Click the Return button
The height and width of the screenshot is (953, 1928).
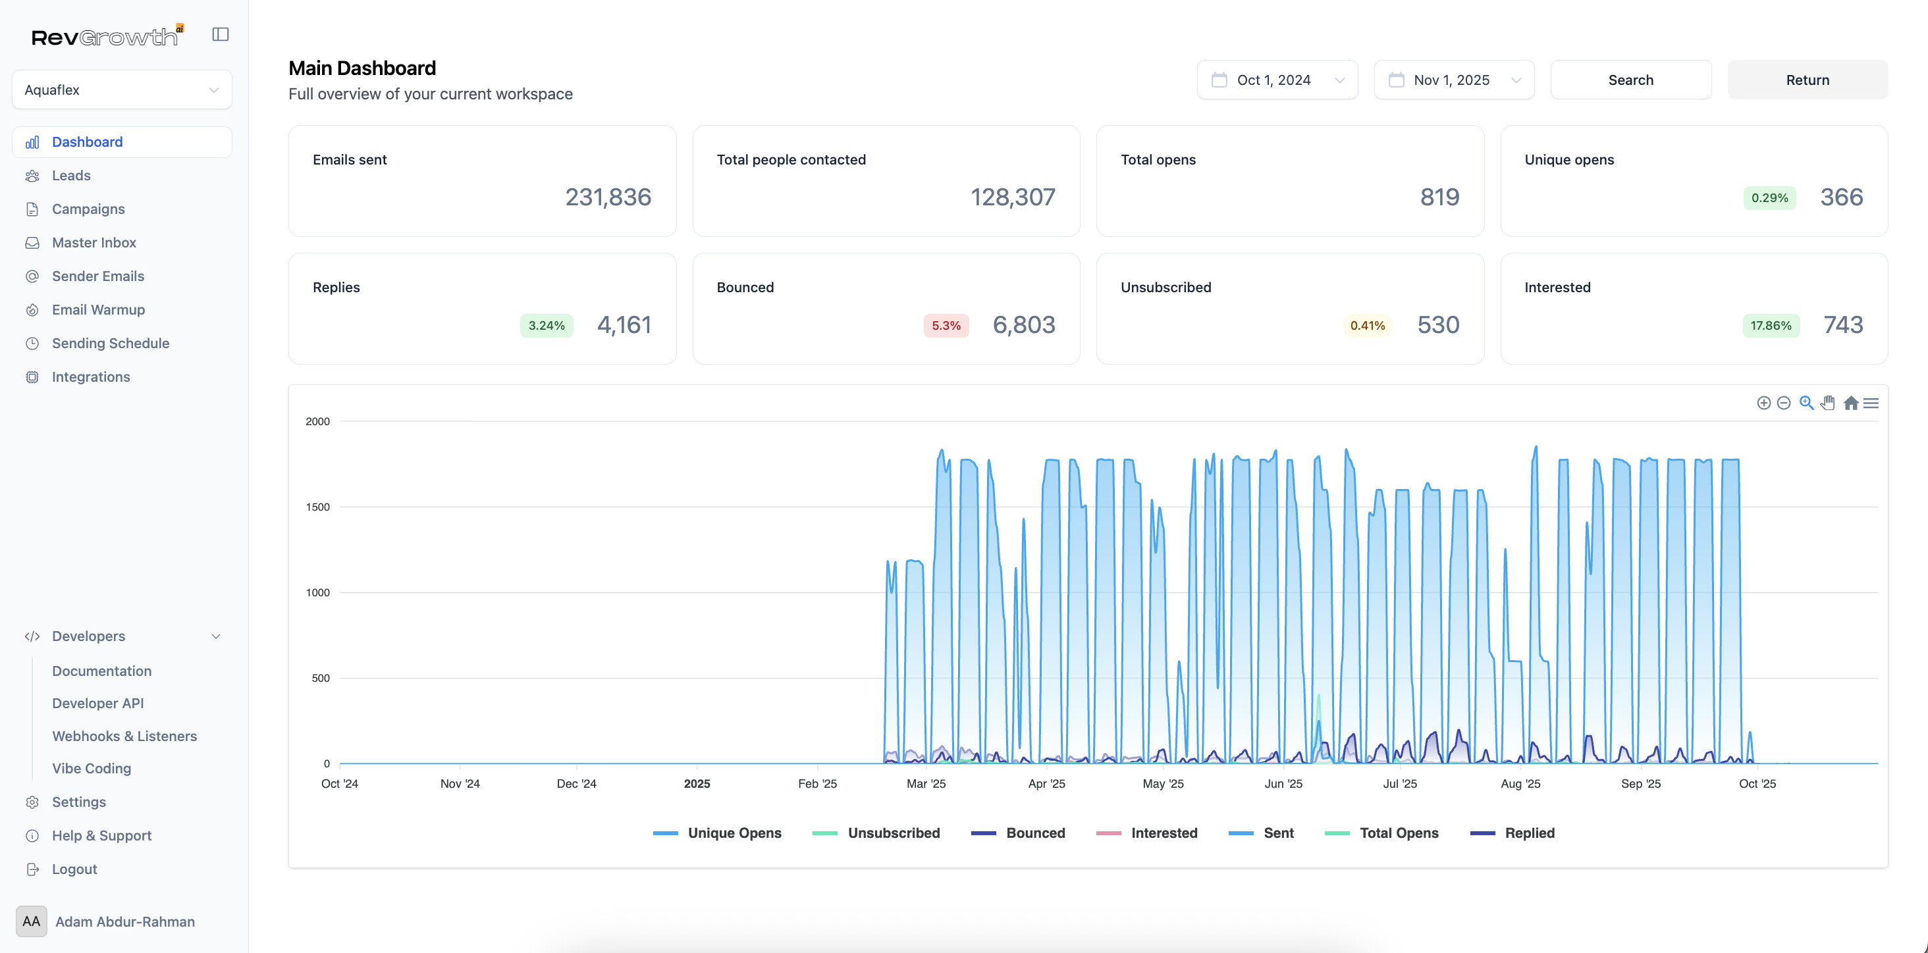(x=1807, y=80)
